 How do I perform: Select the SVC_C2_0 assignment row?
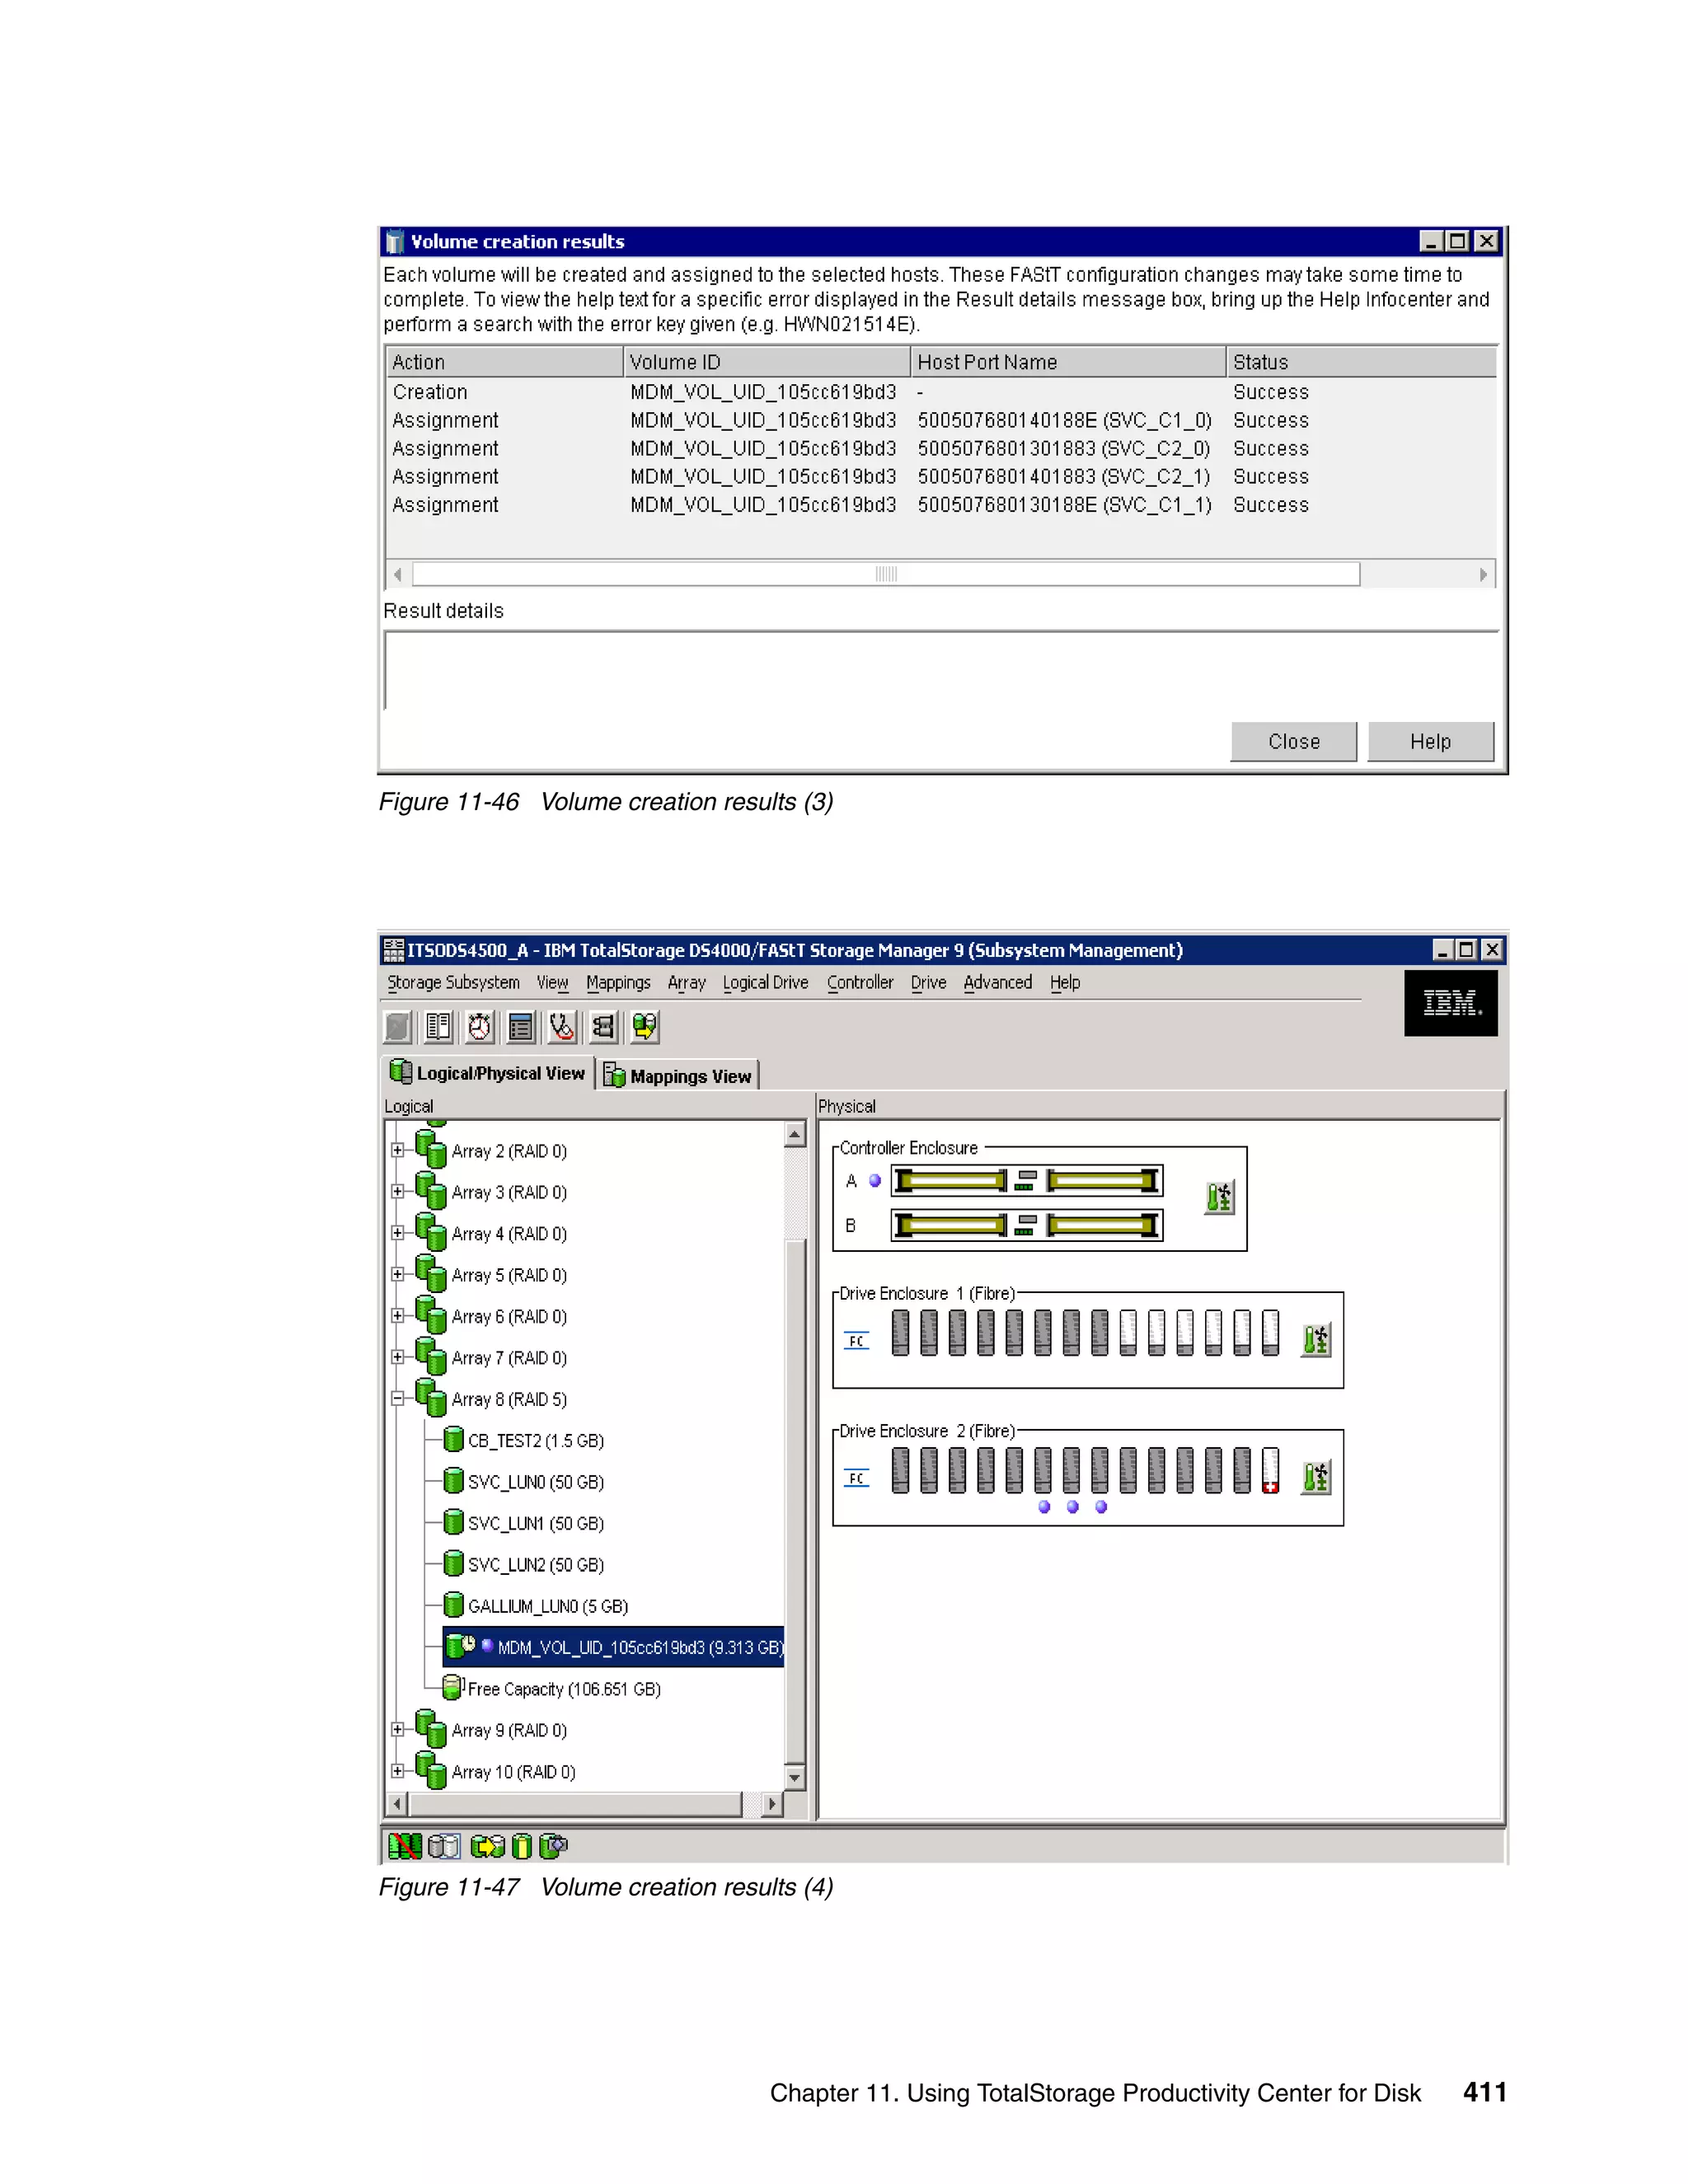[940, 448]
